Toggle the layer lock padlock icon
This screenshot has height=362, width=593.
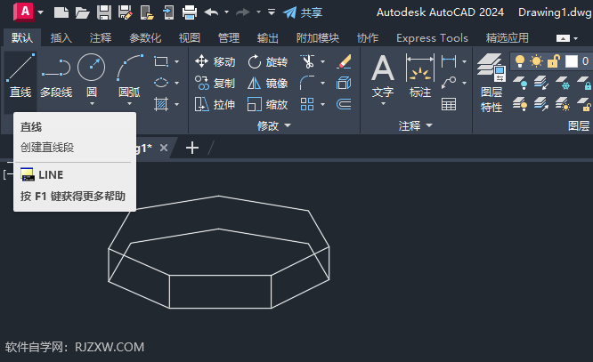point(553,61)
